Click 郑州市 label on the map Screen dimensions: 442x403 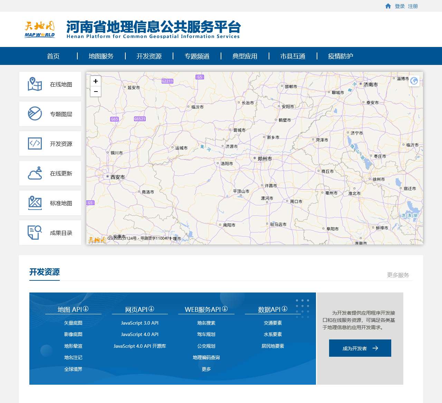tap(265, 159)
